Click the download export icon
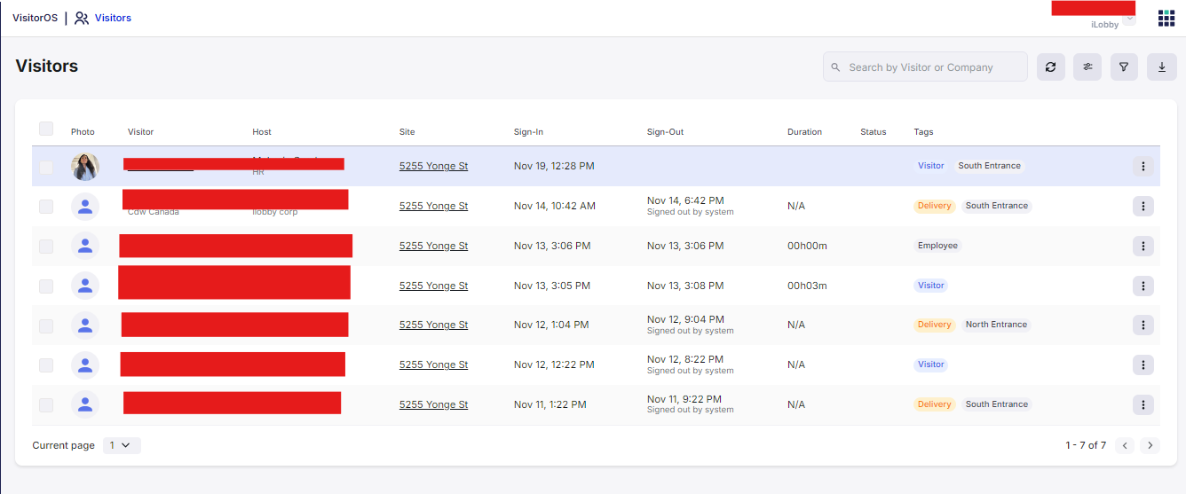 coord(1161,67)
